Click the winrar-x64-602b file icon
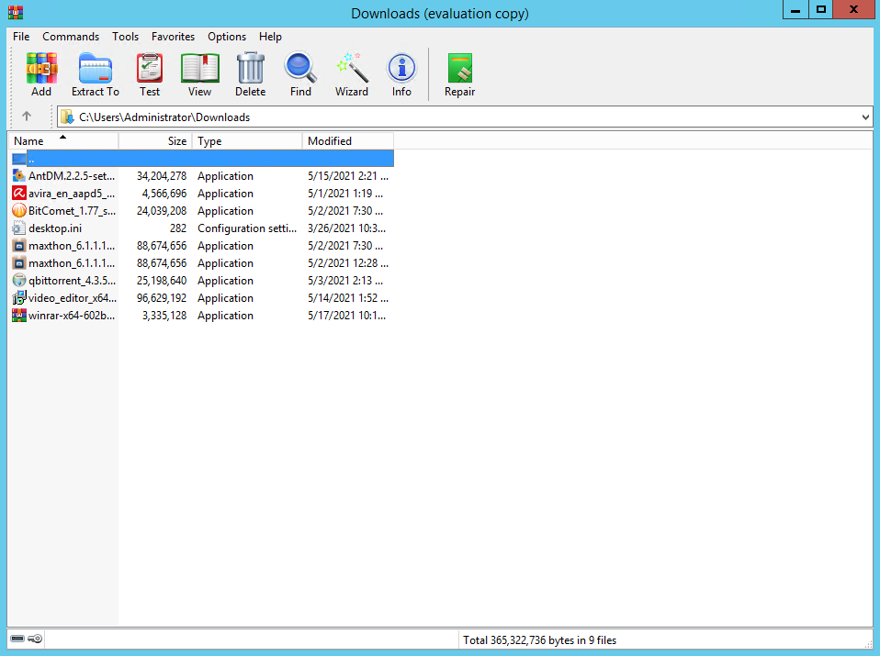This screenshot has width=880, height=656. click(x=19, y=315)
